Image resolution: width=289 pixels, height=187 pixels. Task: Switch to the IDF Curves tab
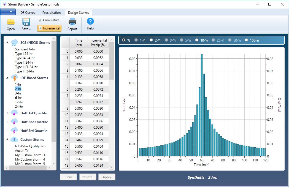27,13
